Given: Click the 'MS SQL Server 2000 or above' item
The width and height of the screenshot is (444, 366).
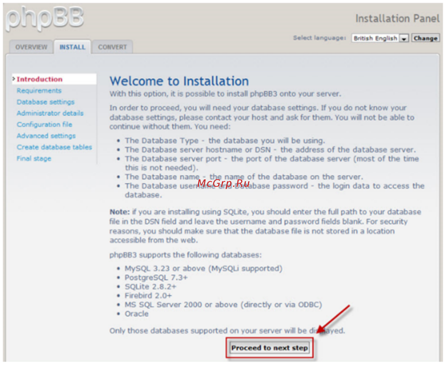Looking at the screenshot, I should pos(223,305).
